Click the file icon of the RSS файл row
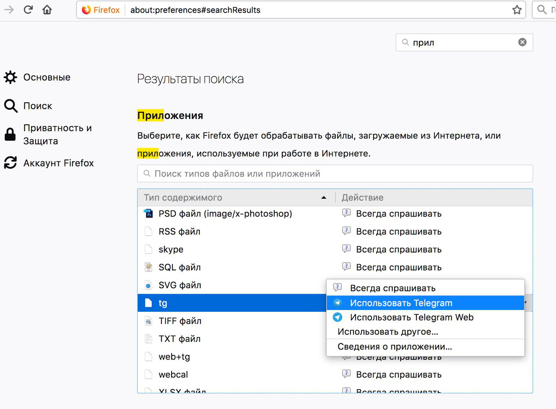This screenshot has height=409, width=556. pos(149,231)
